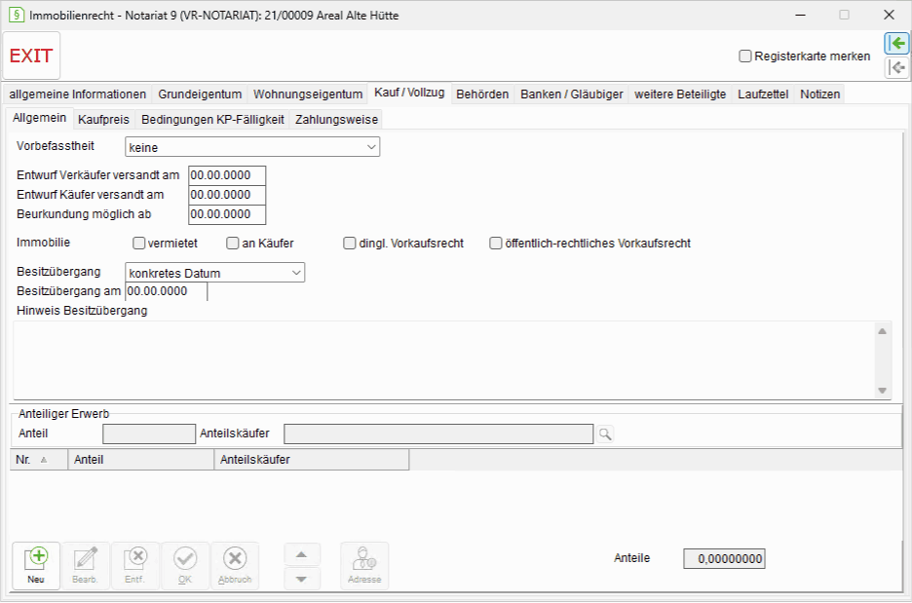Click the Entwurf Käufer versandt am date field

point(227,195)
